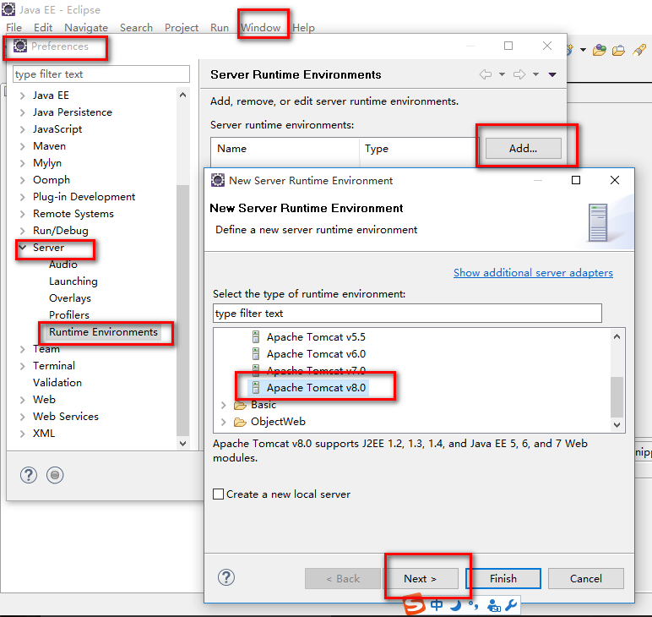Toggle the punctuation mode IME icon
This screenshot has width=652, height=617.
pyautogui.click(x=473, y=604)
